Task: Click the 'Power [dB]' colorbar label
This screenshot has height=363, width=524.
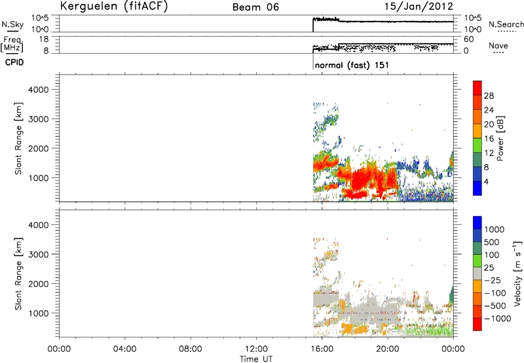Action: pyautogui.click(x=500, y=138)
